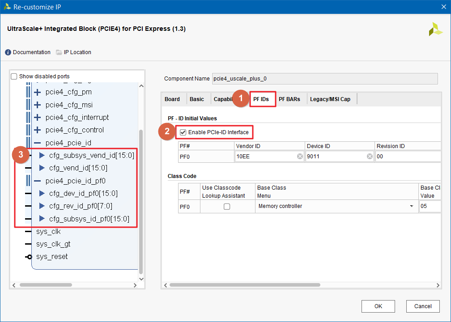The height and width of the screenshot is (322, 451).
Task: Clear the Device ID field with its X icon
Action: [x=370, y=157]
